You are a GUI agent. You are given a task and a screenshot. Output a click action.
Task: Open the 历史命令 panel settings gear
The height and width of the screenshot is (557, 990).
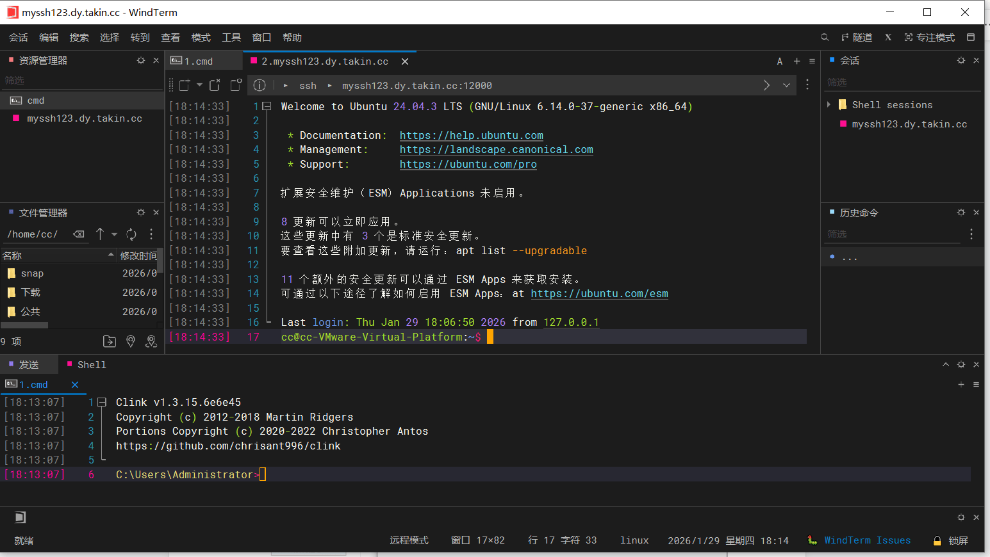[x=961, y=213]
